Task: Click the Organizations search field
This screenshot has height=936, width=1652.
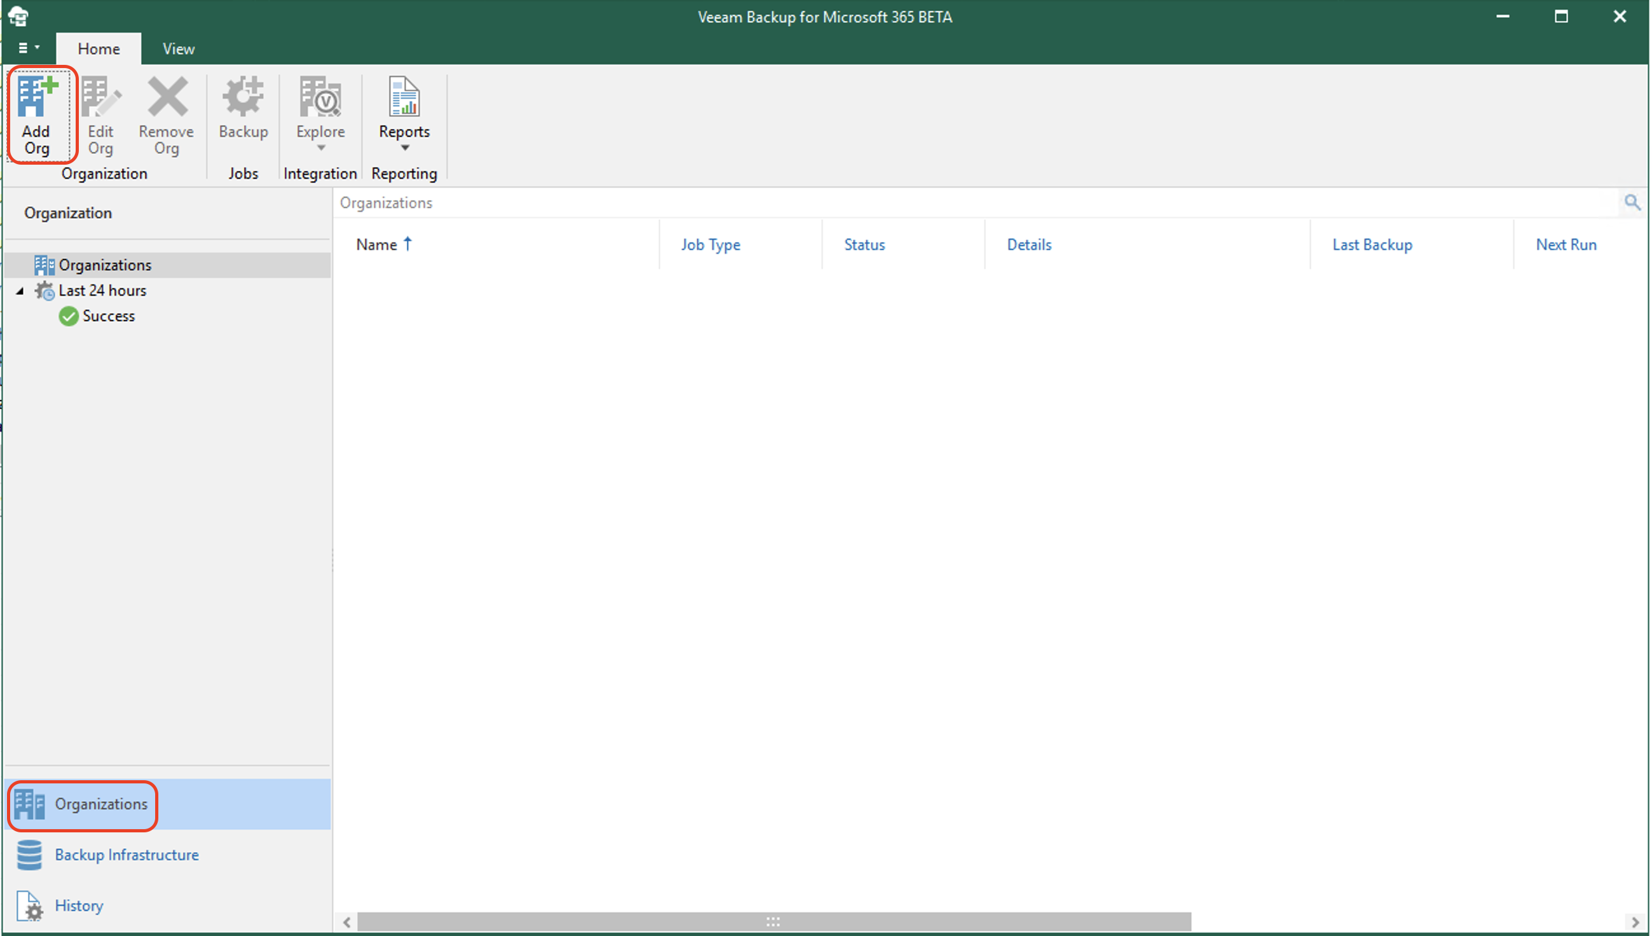Action: click(977, 202)
